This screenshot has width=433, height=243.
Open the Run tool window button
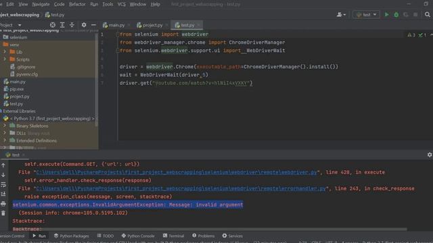tap(39, 236)
